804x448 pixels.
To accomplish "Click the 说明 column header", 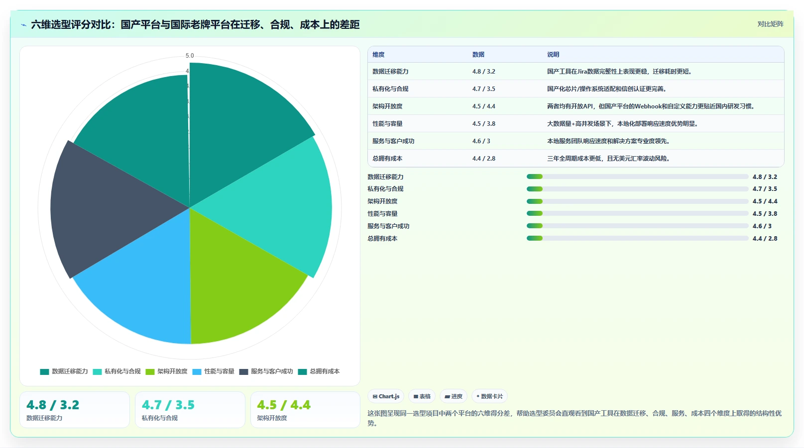I will 553,55.
